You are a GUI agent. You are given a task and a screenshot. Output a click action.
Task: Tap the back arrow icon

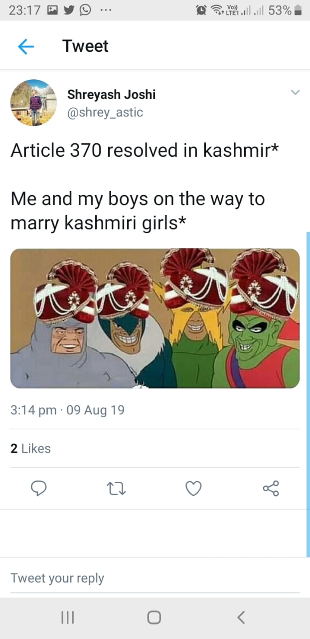pyautogui.click(x=26, y=46)
